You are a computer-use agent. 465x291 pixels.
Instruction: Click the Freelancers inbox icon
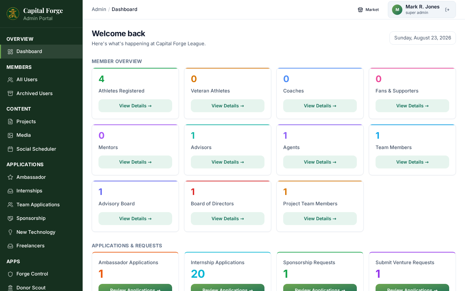click(10, 246)
